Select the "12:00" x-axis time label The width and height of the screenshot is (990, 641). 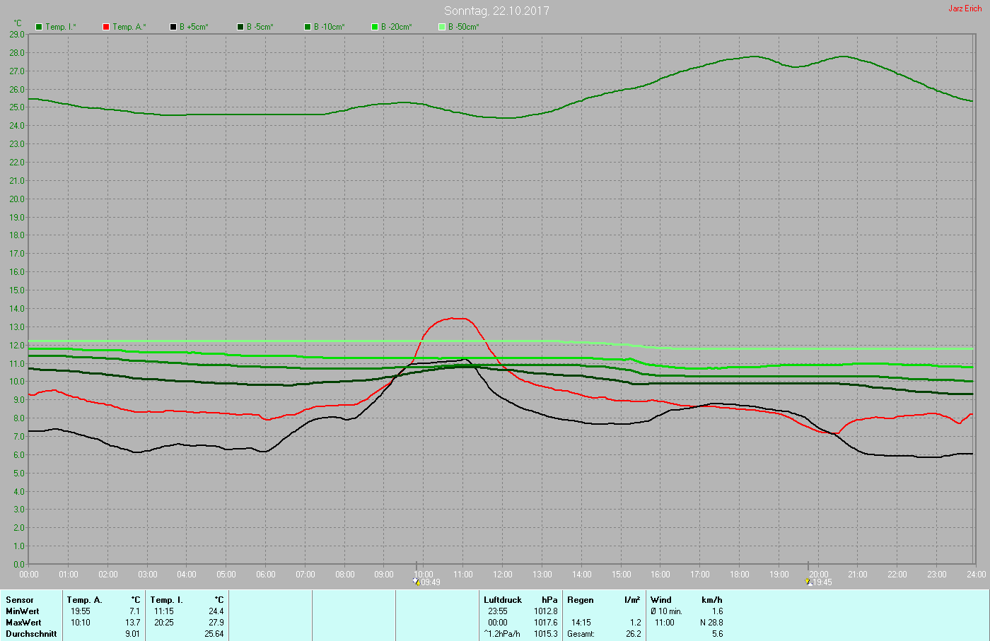(503, 575)
